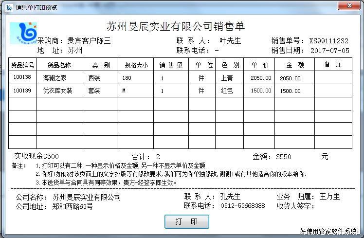Click the sales date 2017-07-05
Image resolution: width=364 pixels, height=238 pixels.
(329, 50)
